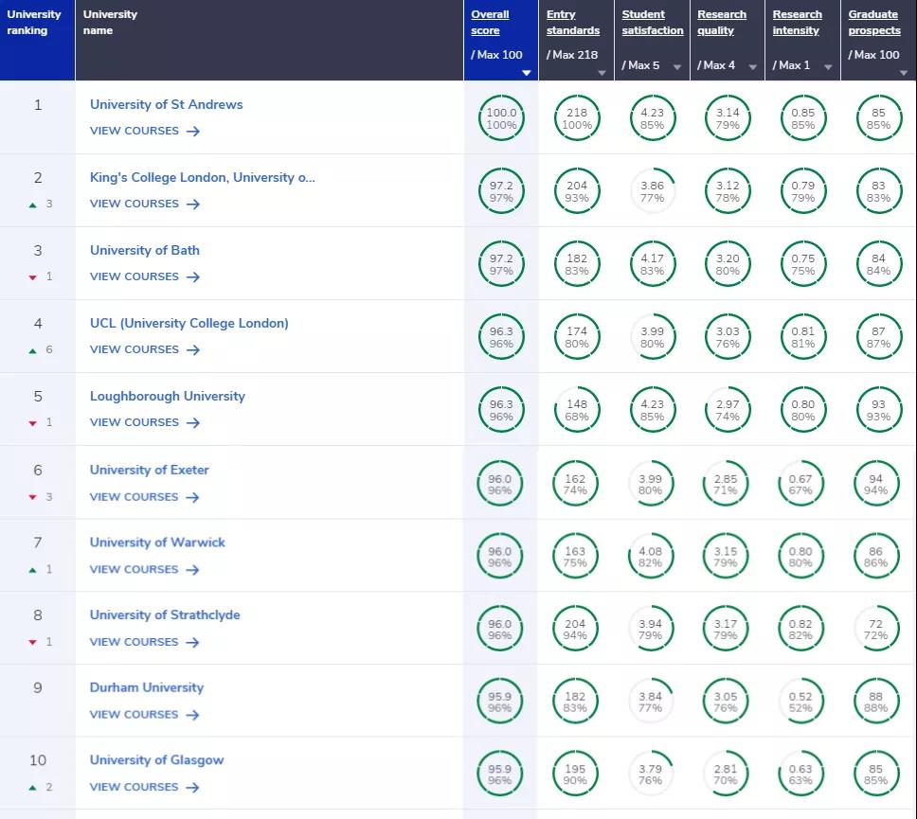Expand the Graduate prospects sort arrow
This screenshot has width=917, height=819.
(x=904, y=72)
